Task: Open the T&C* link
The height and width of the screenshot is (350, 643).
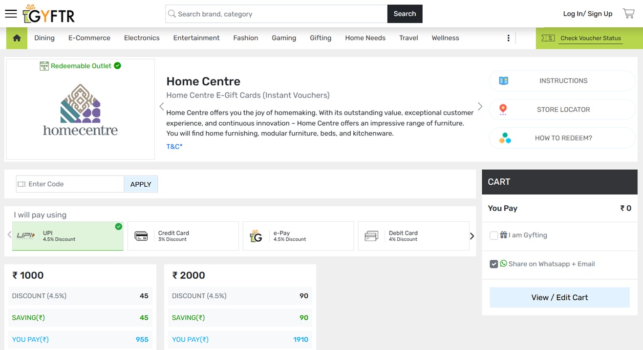Action: tap(174, 146)
